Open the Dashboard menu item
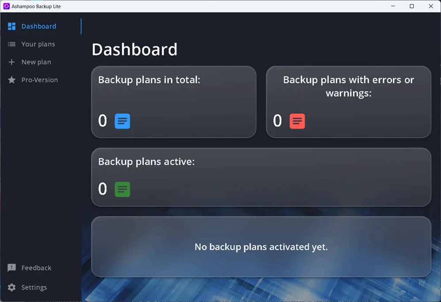This screenshot has width=441, height=302. pos(39,27)
